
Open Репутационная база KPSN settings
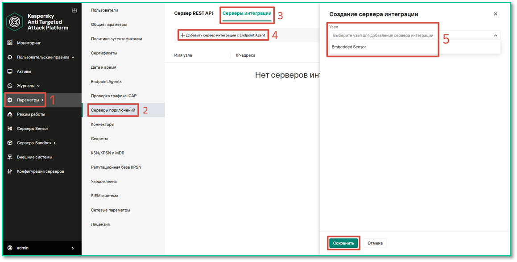pyautogui.click(x=116, y=167)
